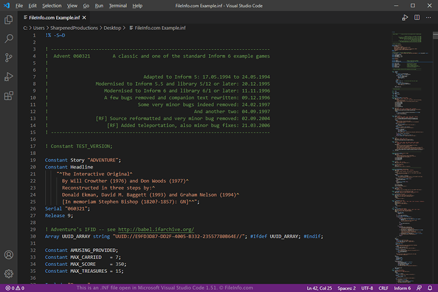Open the Extensions view

pyautogui.click(x=9, y=96)
